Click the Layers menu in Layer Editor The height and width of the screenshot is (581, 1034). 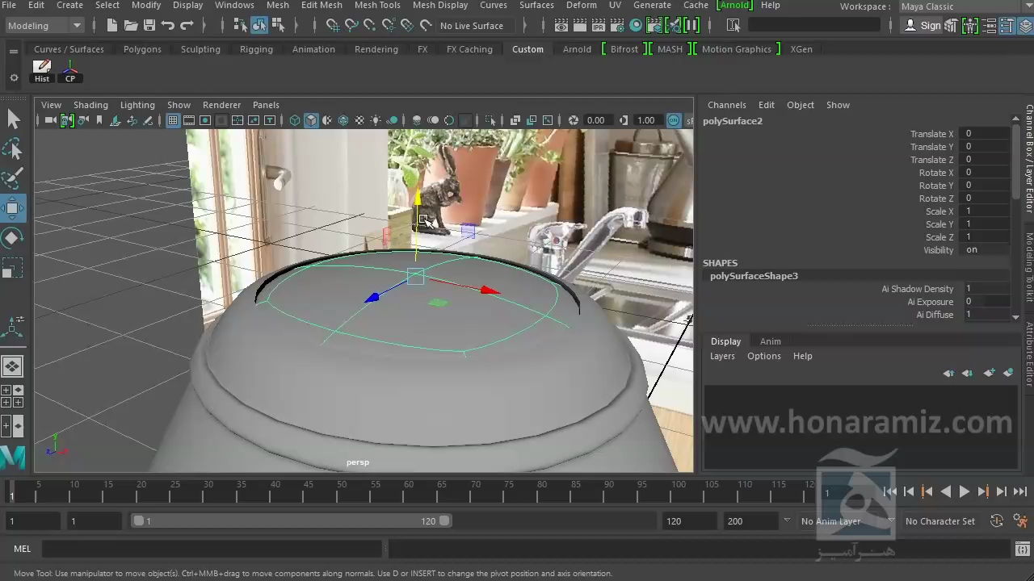722,356
